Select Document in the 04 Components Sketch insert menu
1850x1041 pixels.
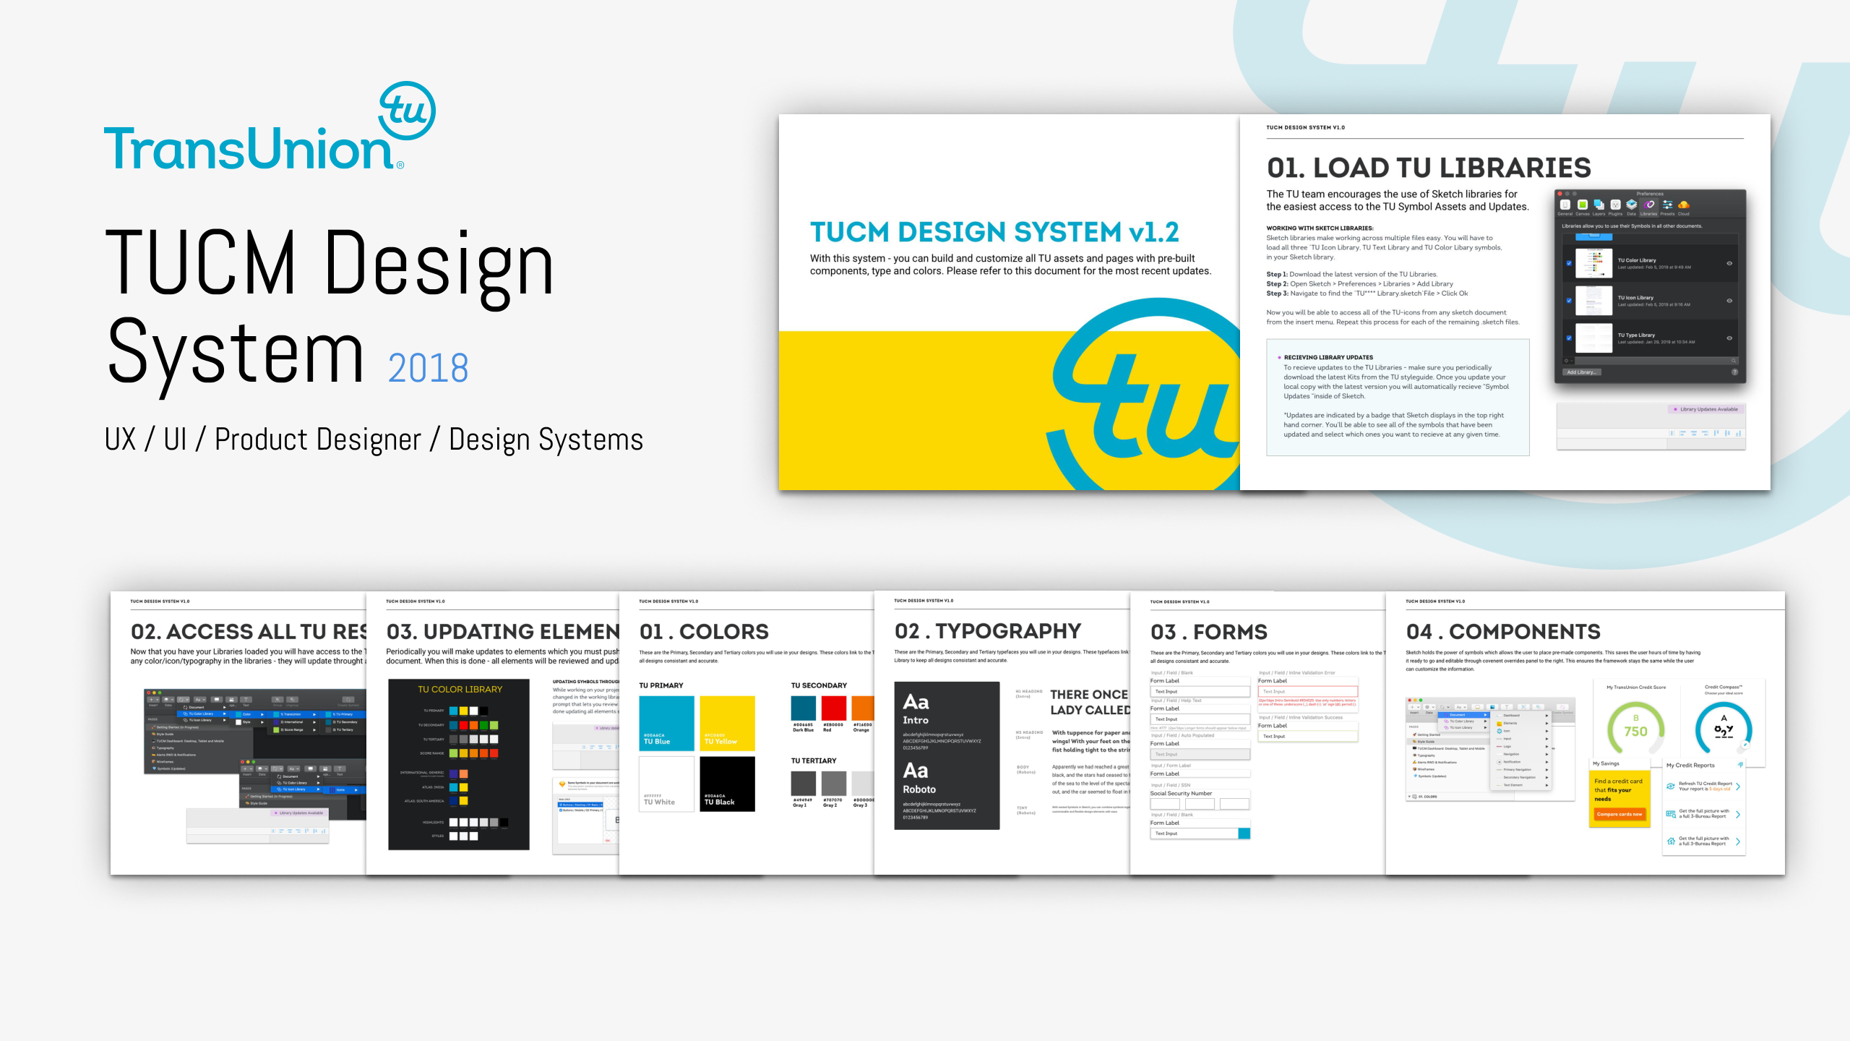pyautogui.click(x=1464, y=715)
